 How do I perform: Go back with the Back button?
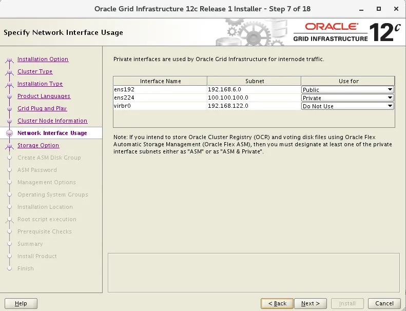pos(277,303)
